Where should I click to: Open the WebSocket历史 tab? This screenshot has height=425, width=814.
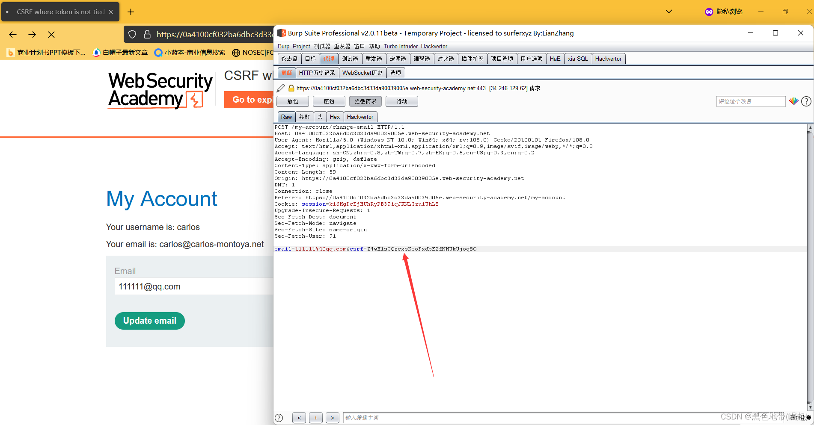(362, 73)
